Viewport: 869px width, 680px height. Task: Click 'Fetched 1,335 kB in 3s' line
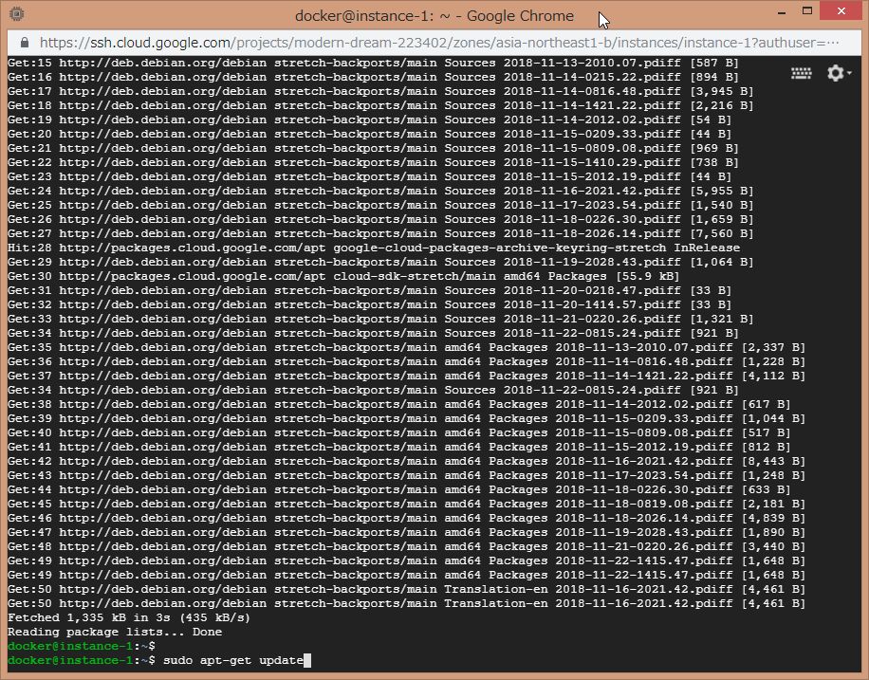(x=129, y=617)
